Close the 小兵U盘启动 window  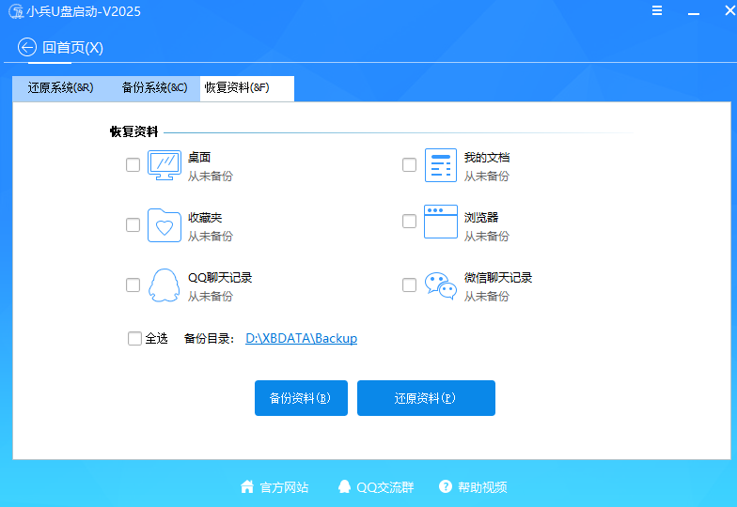[x=729, y=10]
